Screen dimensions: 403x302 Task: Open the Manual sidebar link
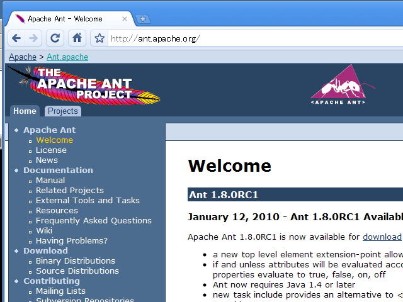point(50,181)
